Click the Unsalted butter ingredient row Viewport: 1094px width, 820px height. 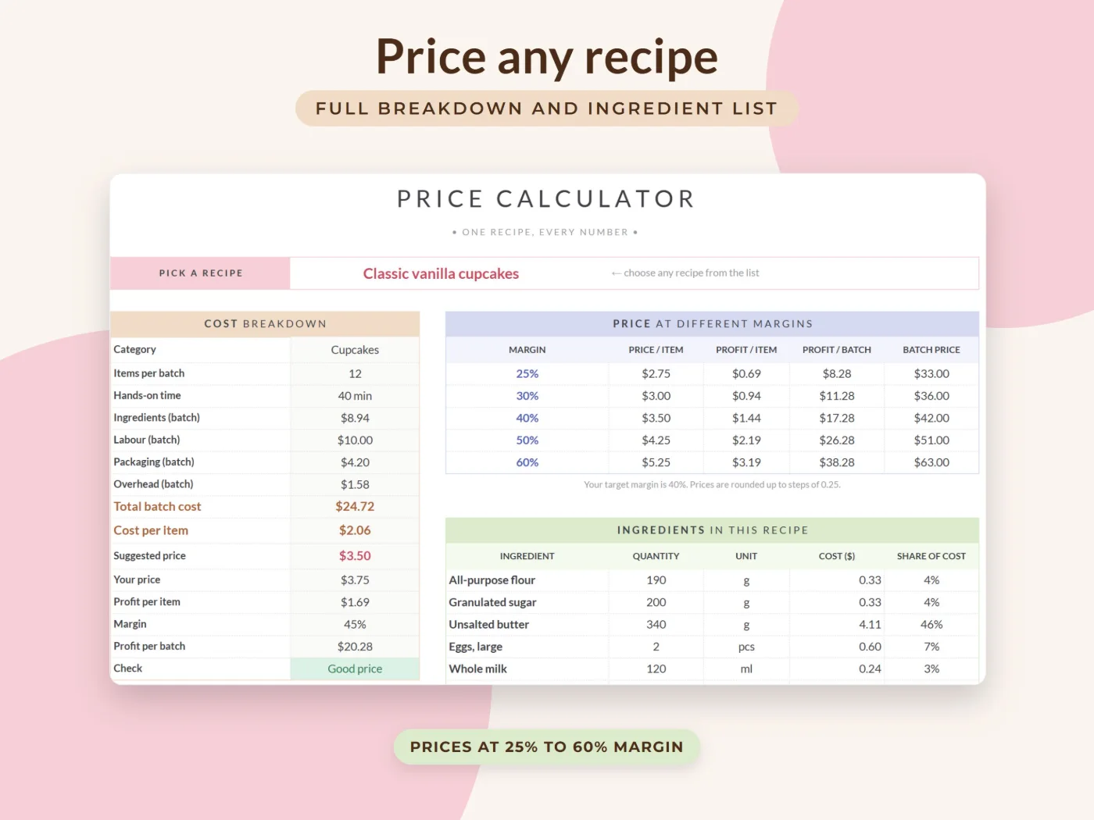coord(712,624)
